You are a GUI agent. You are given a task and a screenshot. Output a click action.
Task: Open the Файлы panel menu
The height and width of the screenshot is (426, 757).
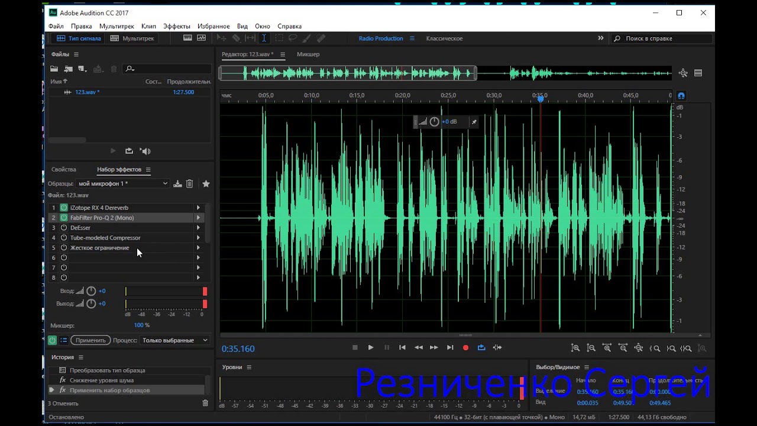coord(76,54)
